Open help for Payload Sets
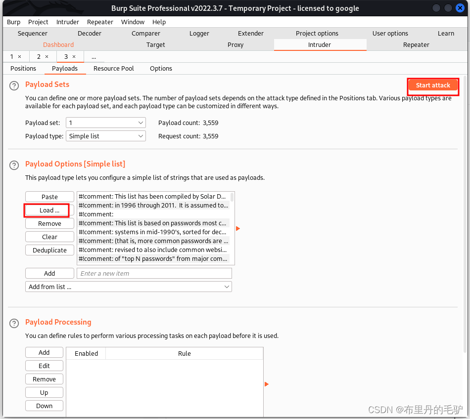This screenshot has width=470, height=419. (14, 85)
